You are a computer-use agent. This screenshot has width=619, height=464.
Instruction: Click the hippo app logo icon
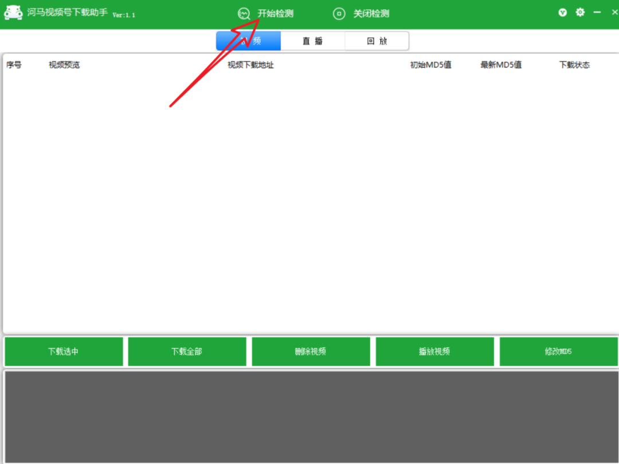(13, 13)
